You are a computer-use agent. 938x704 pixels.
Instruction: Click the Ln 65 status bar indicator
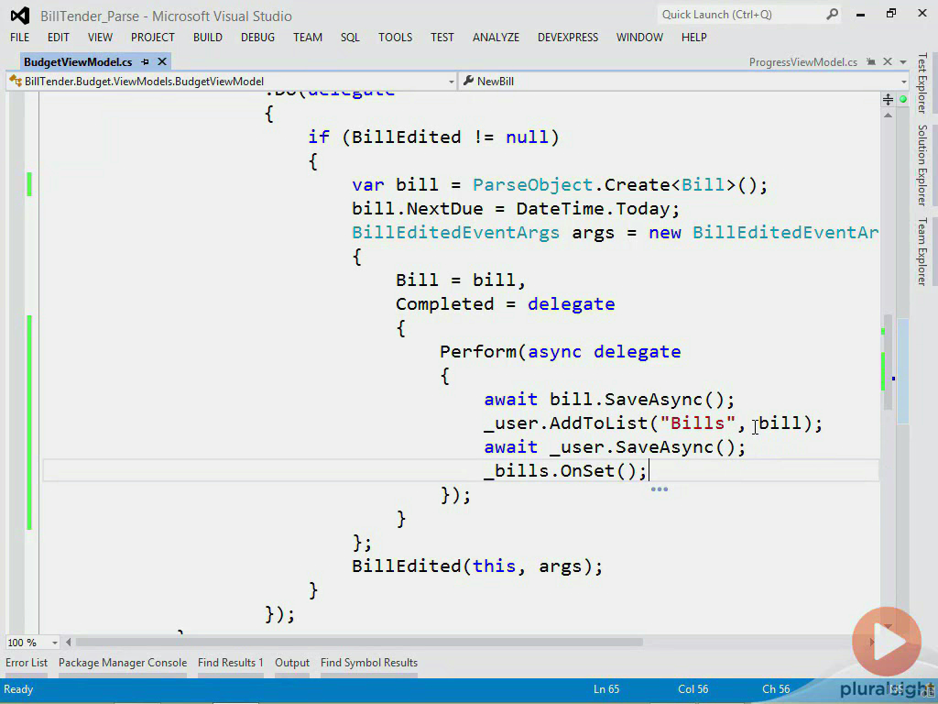pyautogui.click(x=606, y=689)
